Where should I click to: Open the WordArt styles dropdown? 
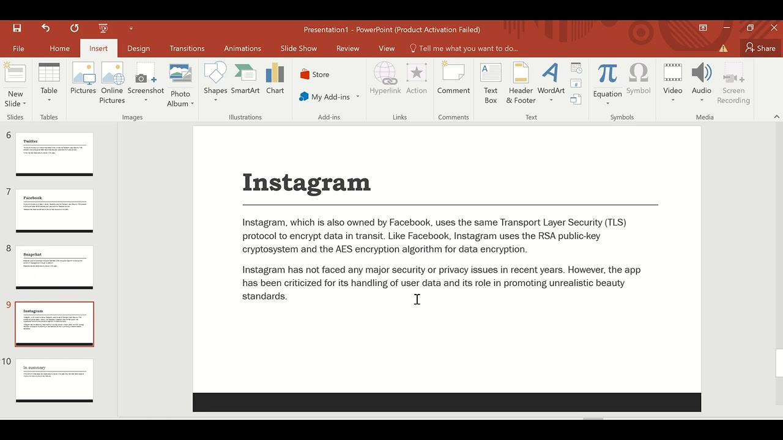(551, 82)
